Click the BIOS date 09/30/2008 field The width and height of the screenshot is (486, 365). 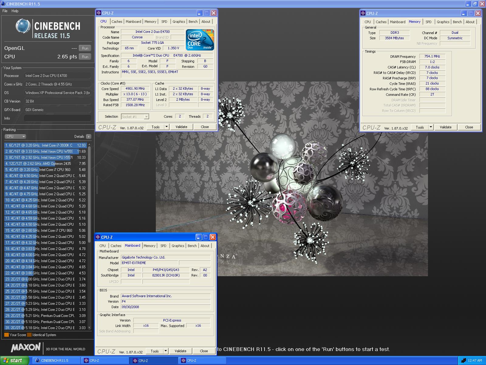click(166, 307)
